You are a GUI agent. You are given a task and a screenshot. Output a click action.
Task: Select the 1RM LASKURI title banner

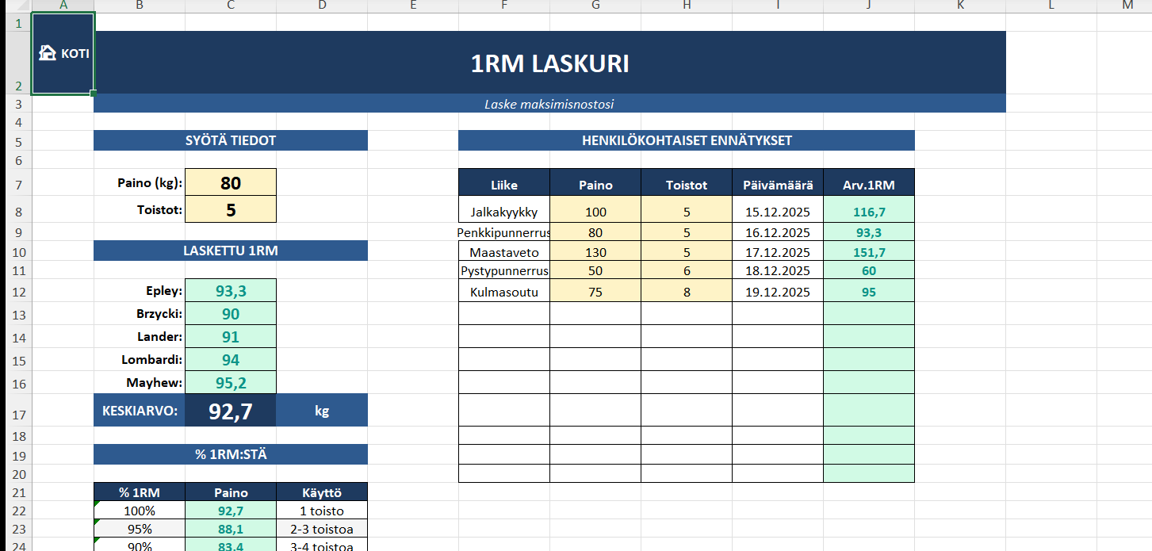click(549, 63)
